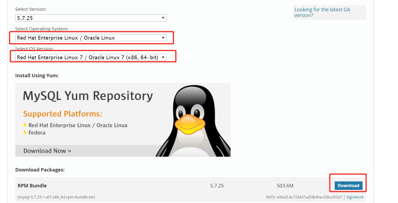Click the 'Select Operating System:' label
This screenshot has height=203, width=398.
[42, 29]
